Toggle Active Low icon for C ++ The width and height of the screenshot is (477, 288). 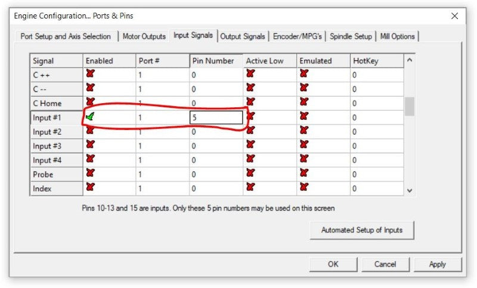tap(251, 74)
